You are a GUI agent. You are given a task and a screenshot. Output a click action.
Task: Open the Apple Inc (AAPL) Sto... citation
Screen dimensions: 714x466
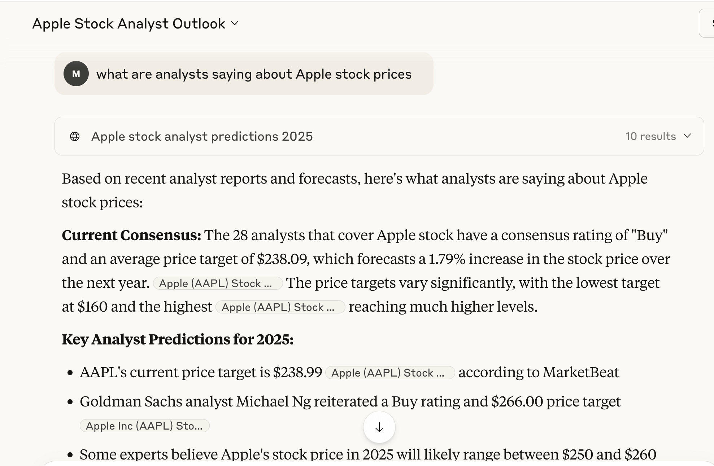coord(144,426)
